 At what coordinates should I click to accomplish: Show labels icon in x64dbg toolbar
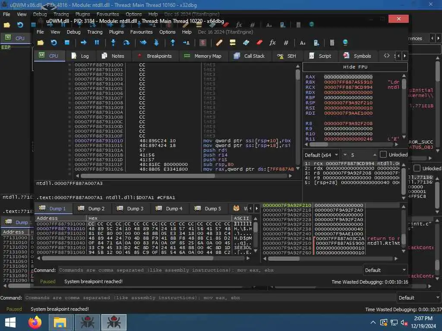pos(246,43)
